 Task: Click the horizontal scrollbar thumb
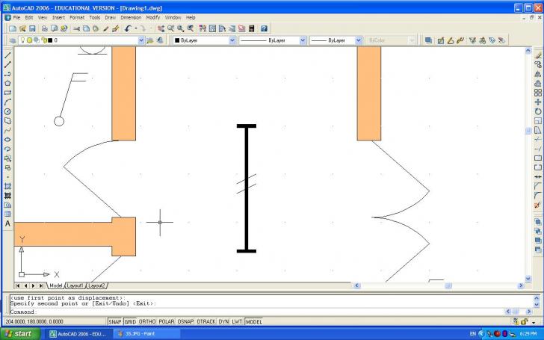[x=448, y=285]
